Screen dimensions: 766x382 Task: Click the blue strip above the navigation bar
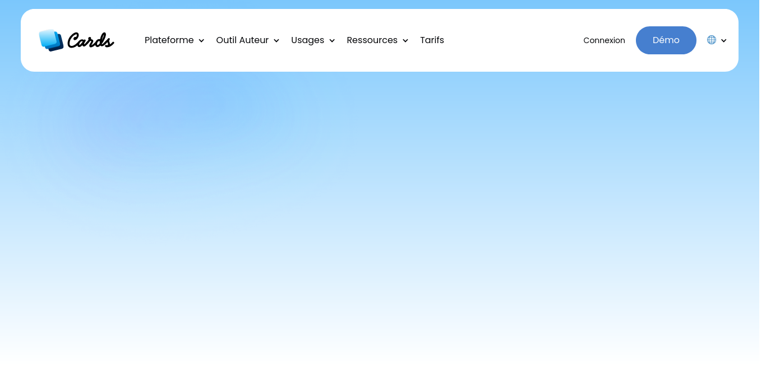(x=383, y=4)
